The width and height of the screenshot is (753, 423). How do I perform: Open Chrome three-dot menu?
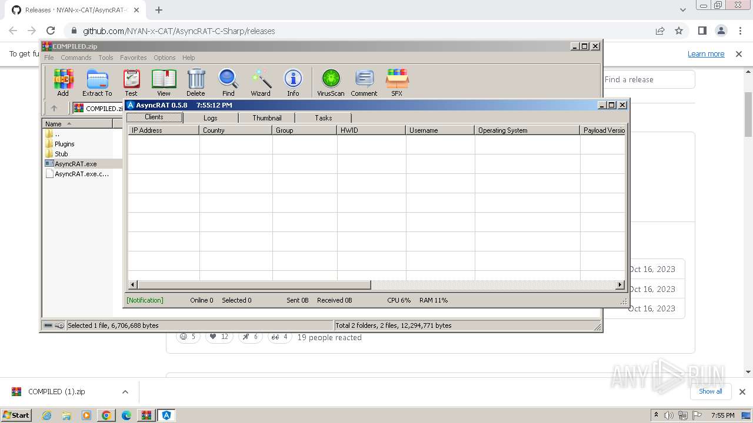(x=739, y=31)
